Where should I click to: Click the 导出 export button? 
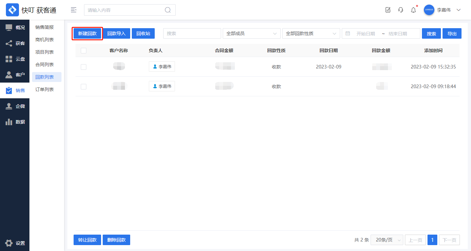(x=452, y=33)
